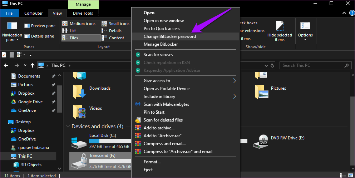Click the quick access properties checkmark icon
This screenshot has height=178, width=355.
tap(4, 55)
